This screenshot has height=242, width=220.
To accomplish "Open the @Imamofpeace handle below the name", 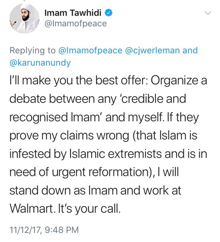I will pyautogui.click(x=76, y=24).
